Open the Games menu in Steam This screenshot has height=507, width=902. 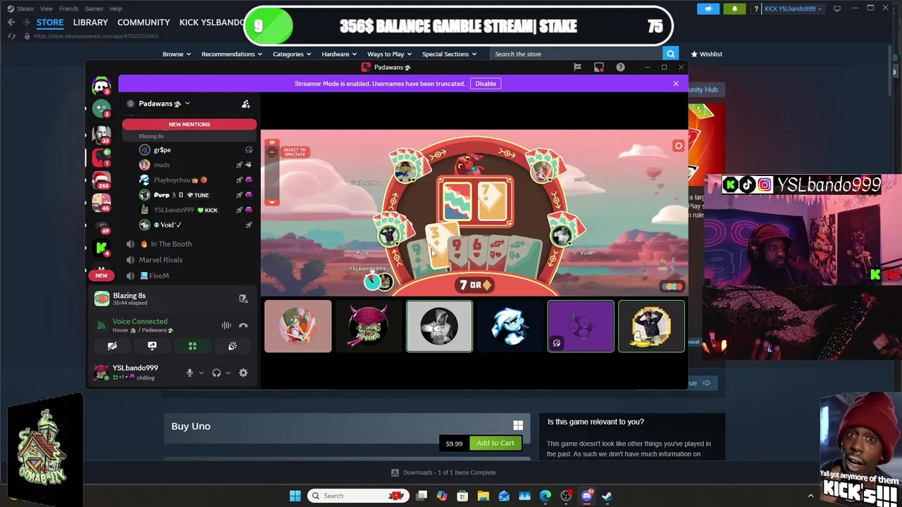94,8
